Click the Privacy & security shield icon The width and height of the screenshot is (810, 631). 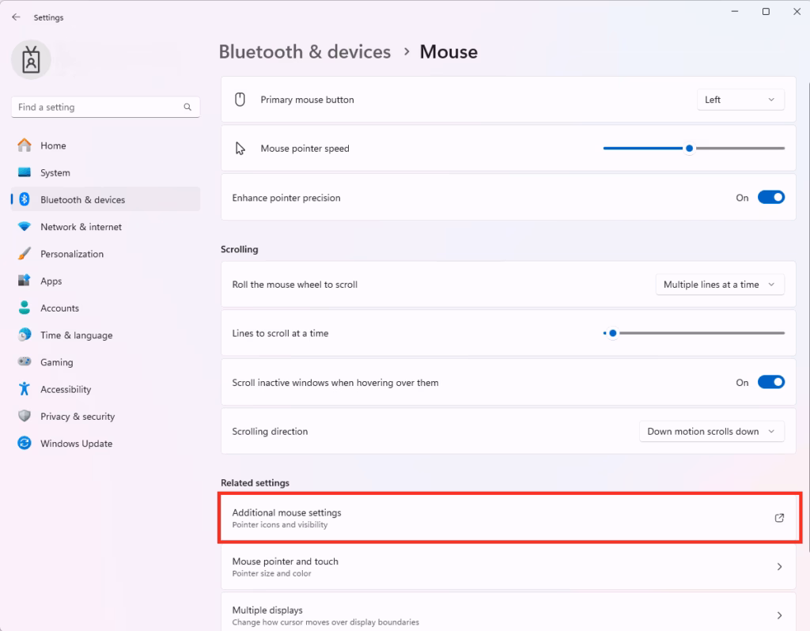pos(25,416)
